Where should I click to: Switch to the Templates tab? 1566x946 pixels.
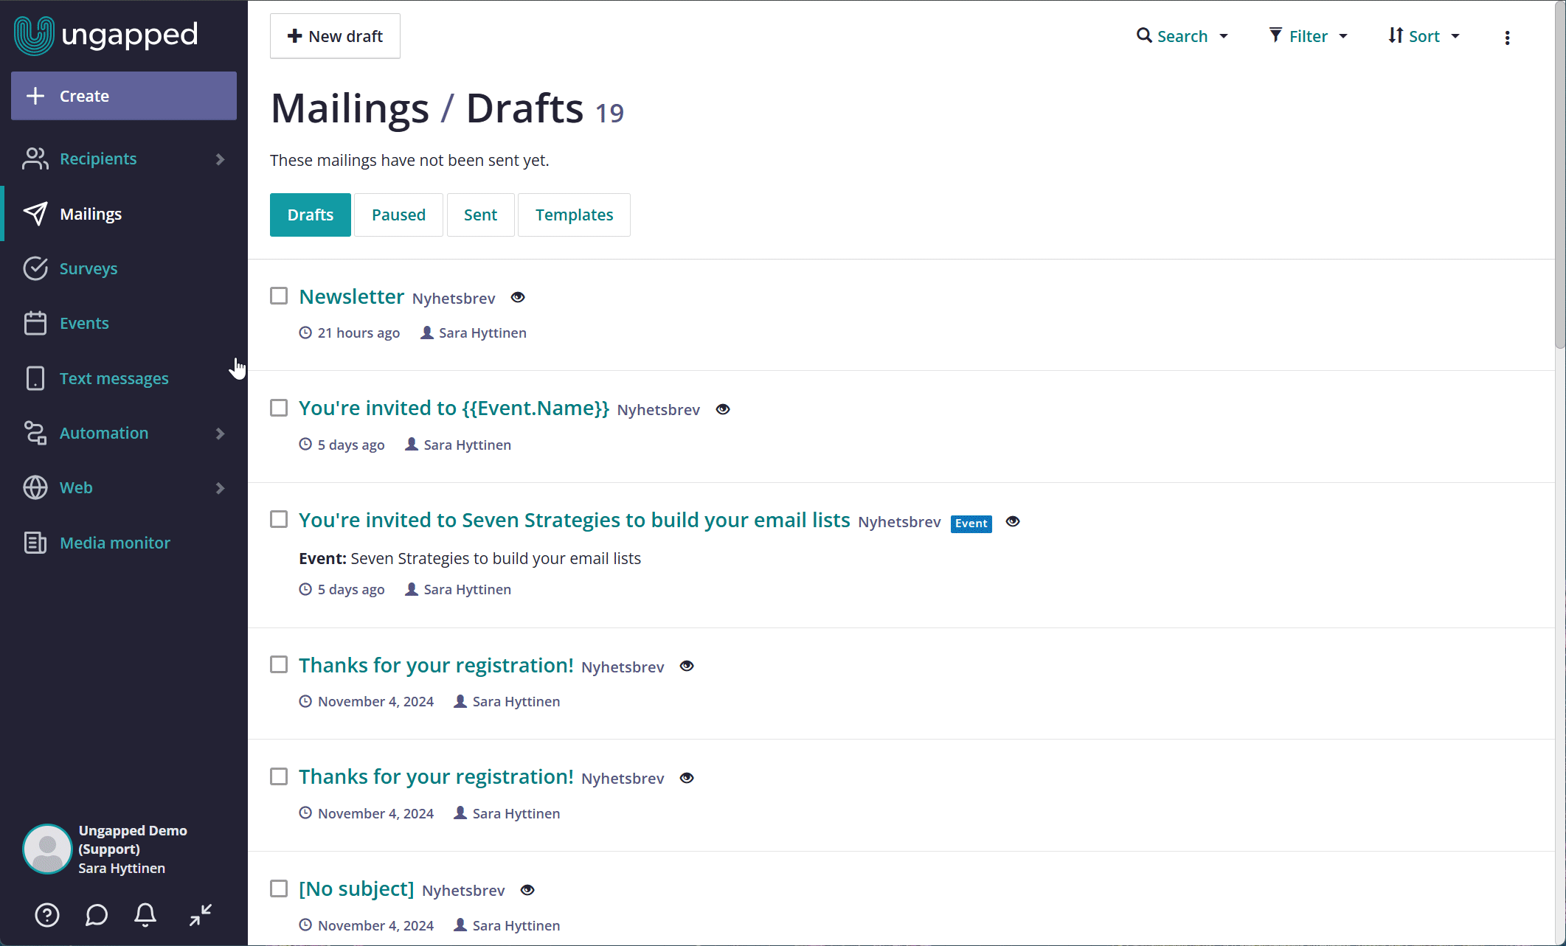click(x=574, y=215)
